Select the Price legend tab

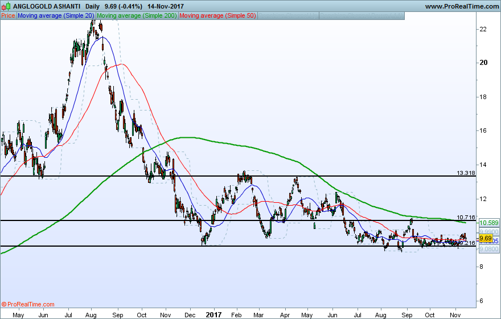(x=8, y=15)
